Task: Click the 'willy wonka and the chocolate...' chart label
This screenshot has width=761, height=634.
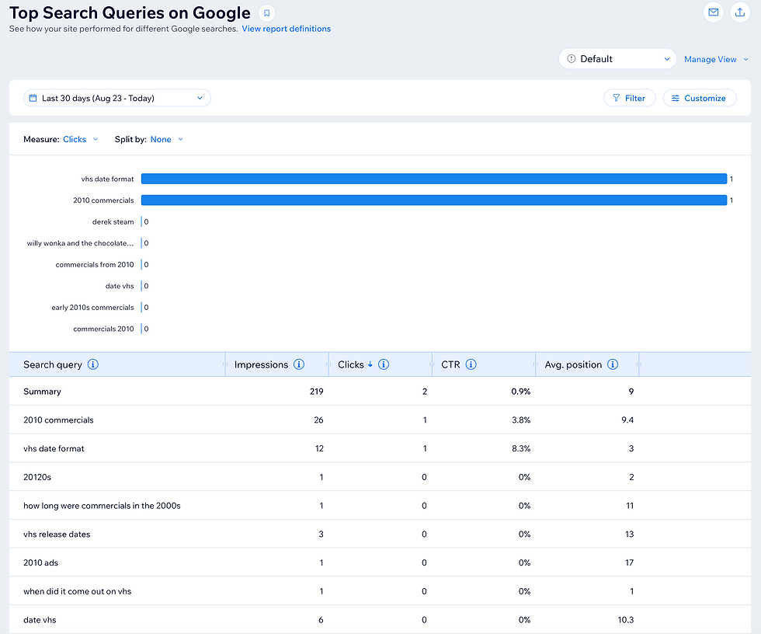Action: (80, 243)
